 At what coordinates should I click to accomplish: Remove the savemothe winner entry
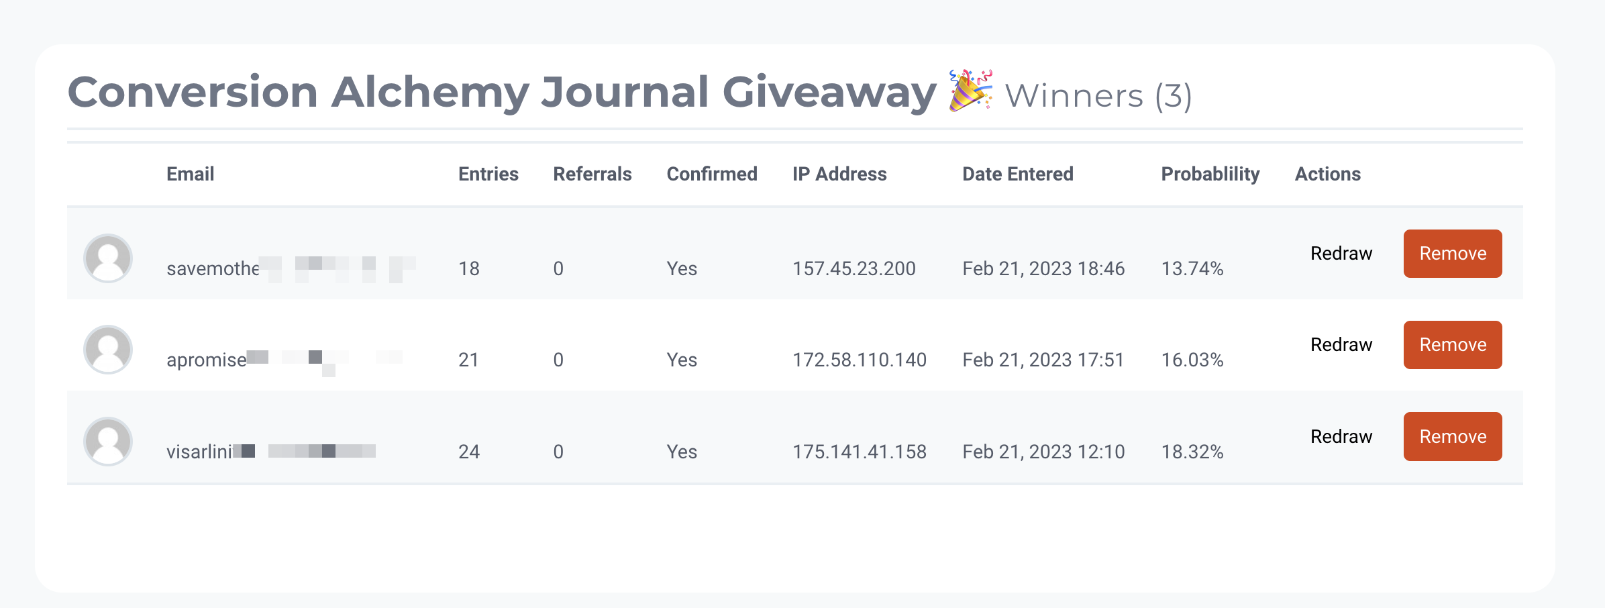pyautogui.click(x=1453, y=254)
